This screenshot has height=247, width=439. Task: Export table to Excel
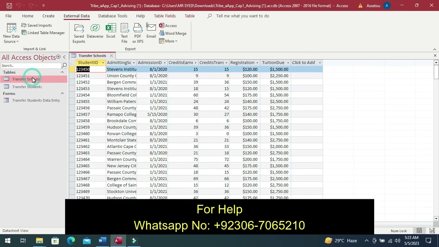point(110,31)
